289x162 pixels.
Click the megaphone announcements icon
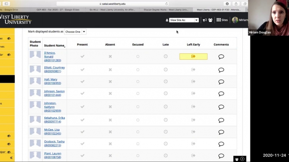tap(205, 20)
